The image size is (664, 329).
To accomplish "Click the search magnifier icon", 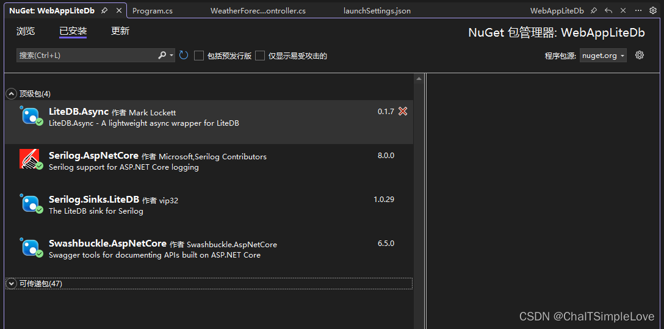I will pyautogui.click(x=162, y=56).
